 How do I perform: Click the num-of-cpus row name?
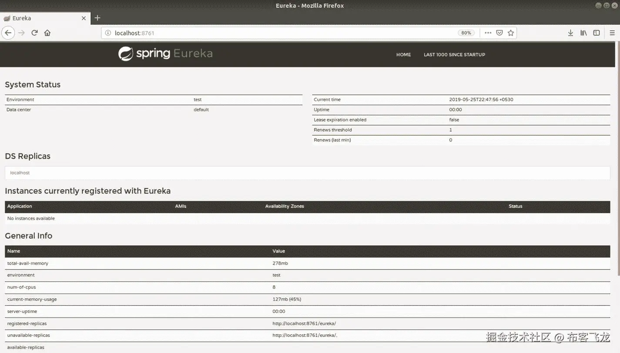click(21, 287)
